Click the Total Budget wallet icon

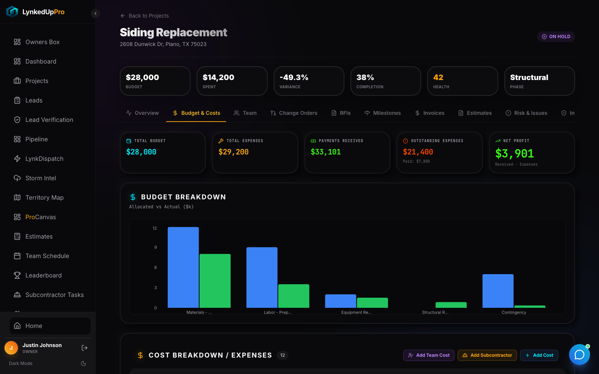(x=129, y=141)
